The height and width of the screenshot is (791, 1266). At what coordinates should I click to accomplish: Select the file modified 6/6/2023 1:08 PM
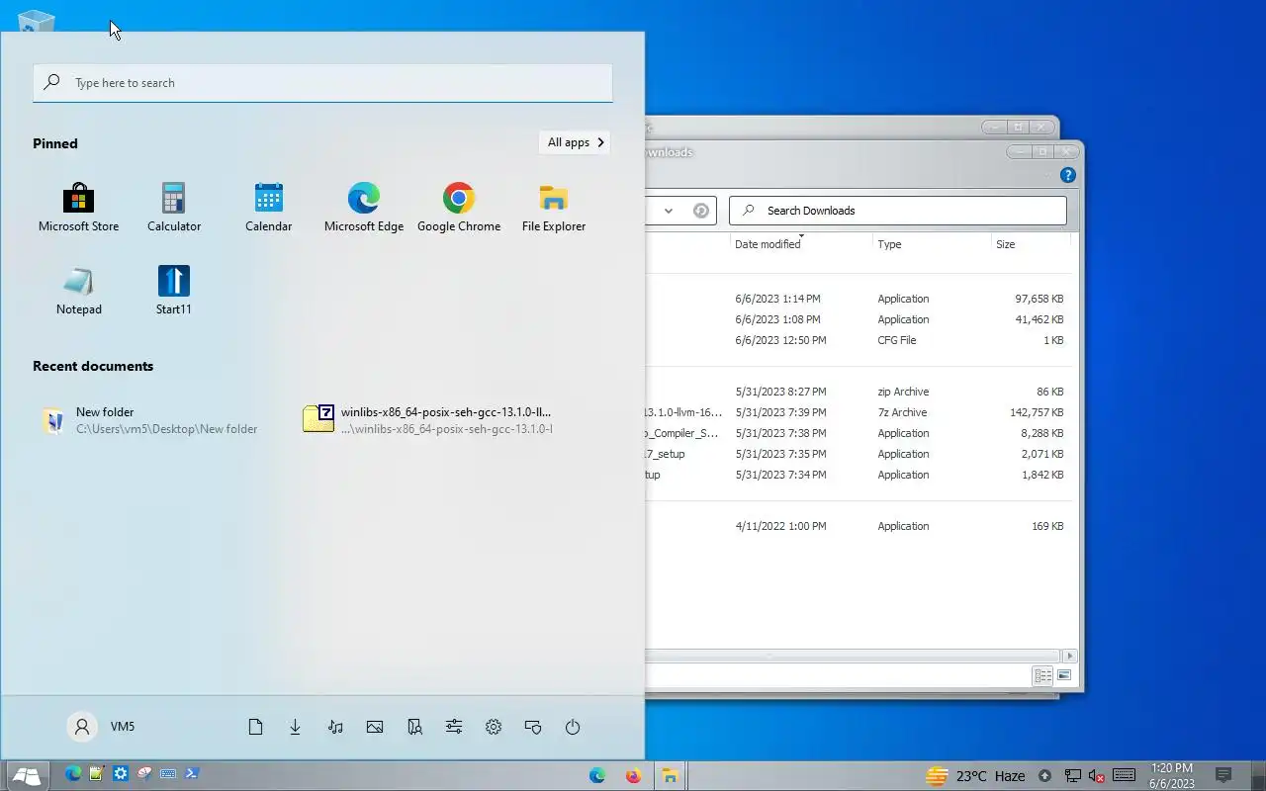coord(859,319)
